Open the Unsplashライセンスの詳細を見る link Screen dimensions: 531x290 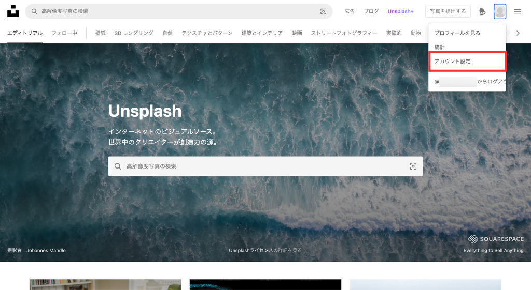point(265,251)
